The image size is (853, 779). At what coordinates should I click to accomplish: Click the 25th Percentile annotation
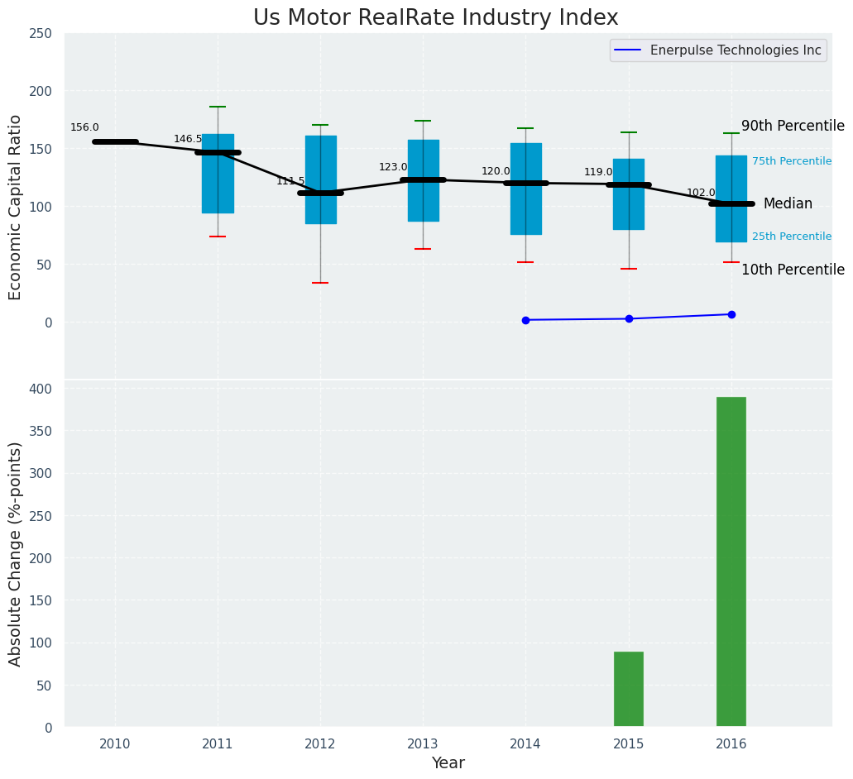[x=792, y=237]
